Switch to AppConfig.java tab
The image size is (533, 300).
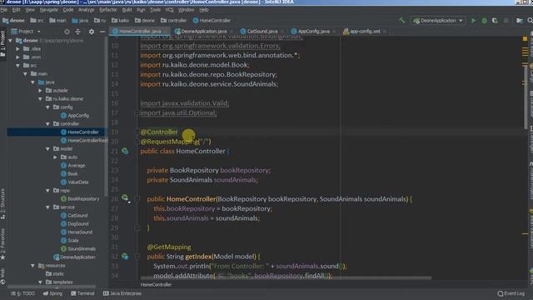(x=313, y=32)
